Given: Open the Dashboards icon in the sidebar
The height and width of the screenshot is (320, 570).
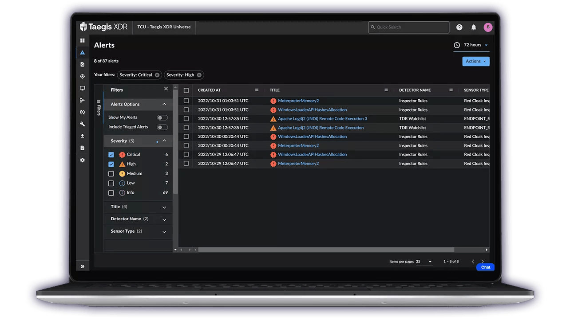Looking at the screenshot, I should click(x=82, y=40).
